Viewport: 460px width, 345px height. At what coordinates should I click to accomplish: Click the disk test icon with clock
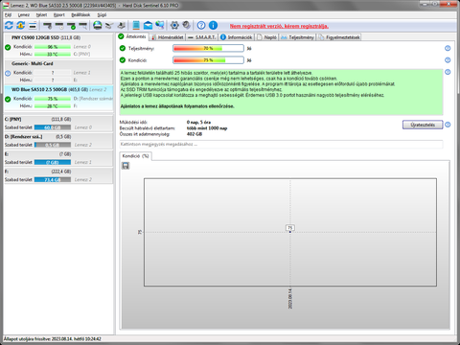(x=59, y=25)
